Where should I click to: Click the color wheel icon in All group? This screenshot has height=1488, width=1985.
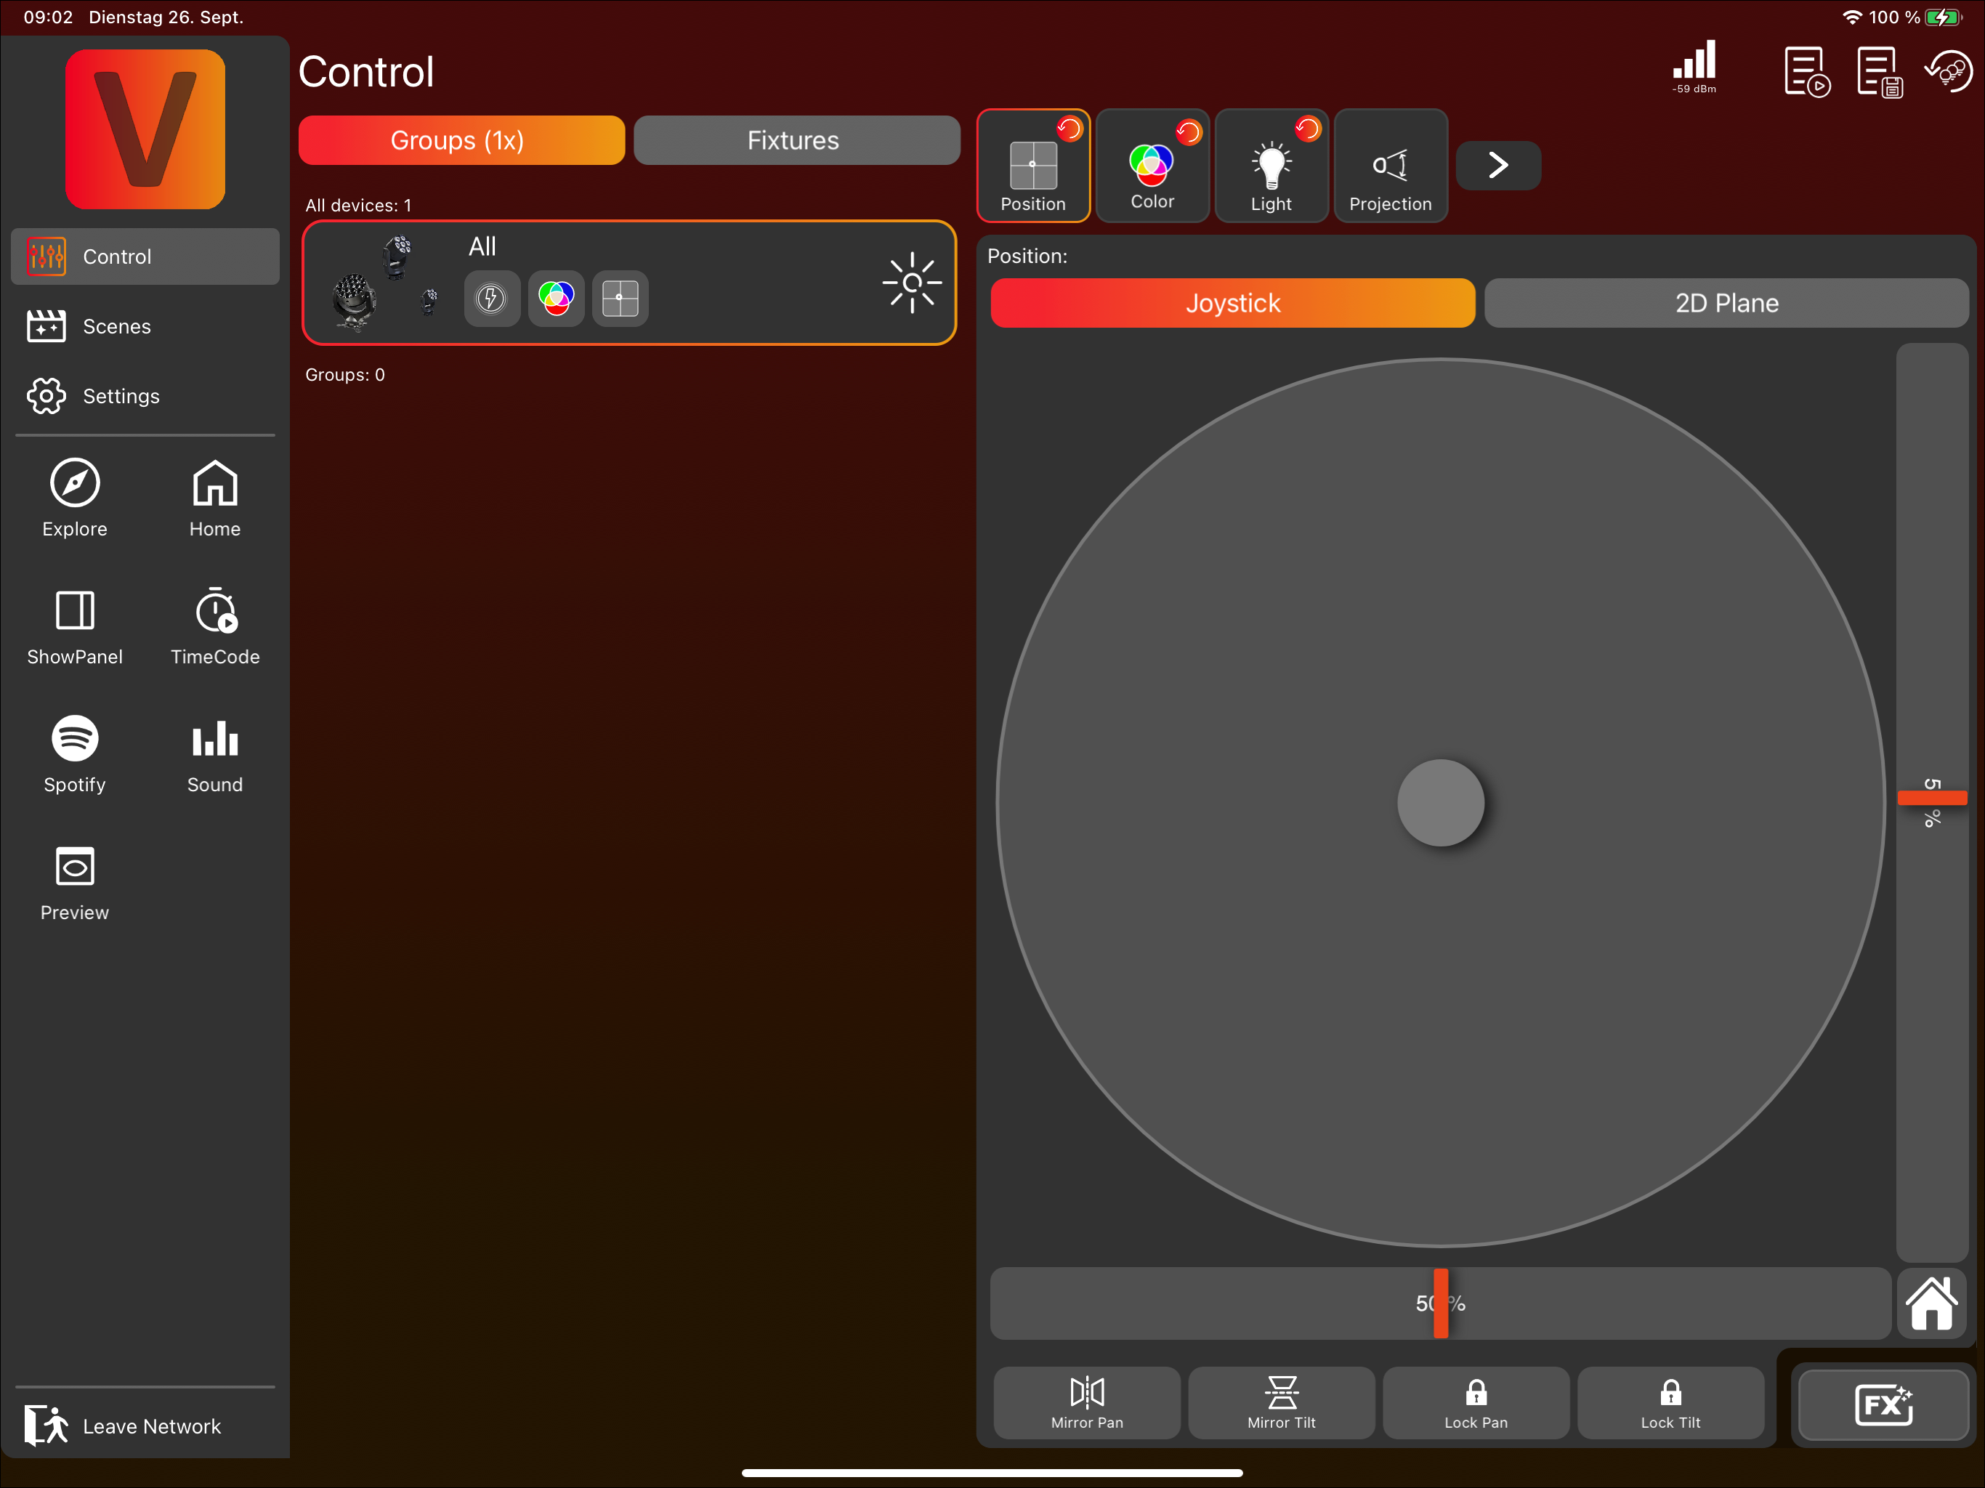pos(556,298)
